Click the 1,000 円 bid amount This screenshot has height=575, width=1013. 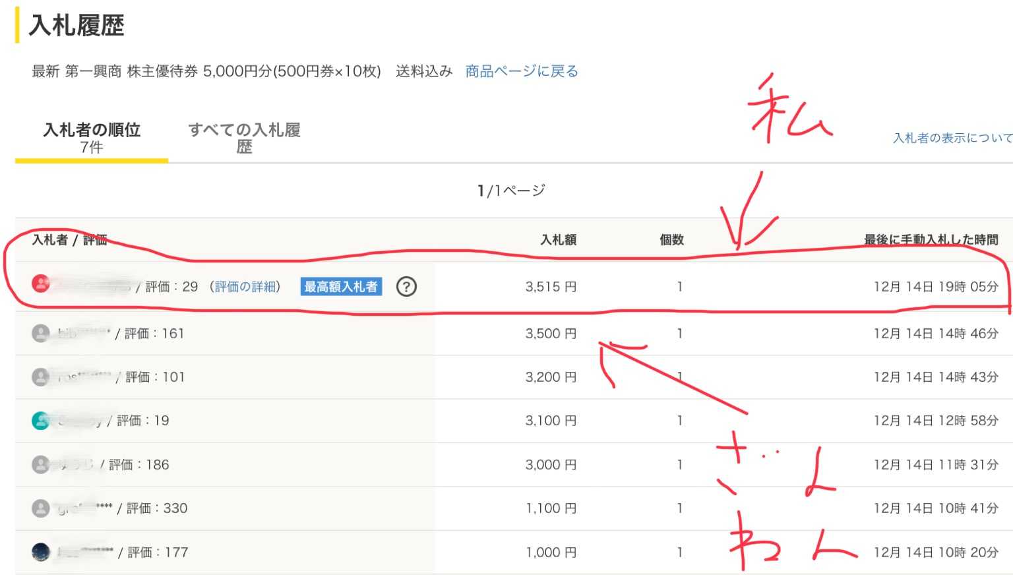click(551, 552)
